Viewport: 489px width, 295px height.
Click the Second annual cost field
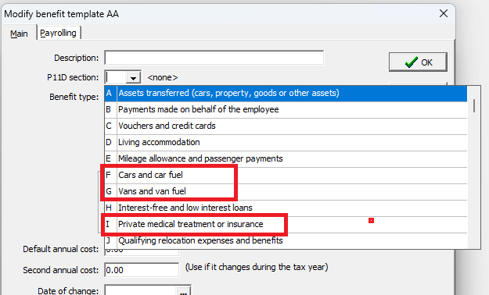point(142,270)
